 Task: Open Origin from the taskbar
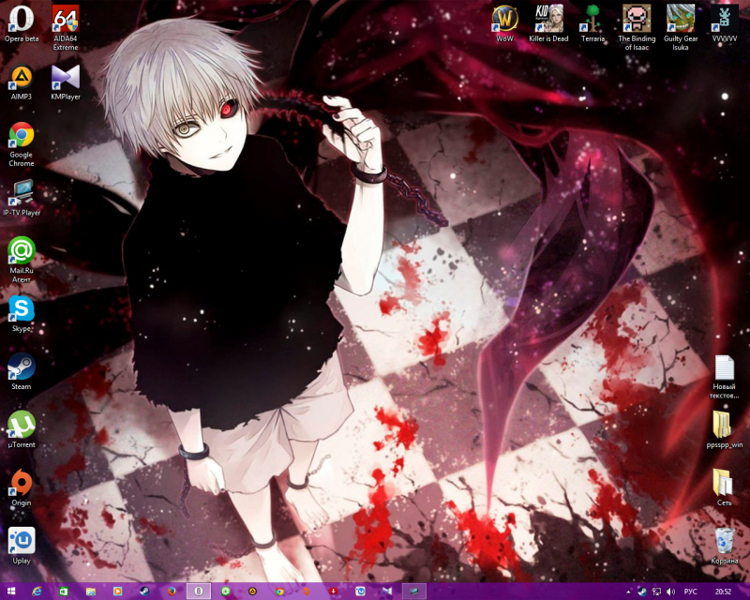pos(307,592)
